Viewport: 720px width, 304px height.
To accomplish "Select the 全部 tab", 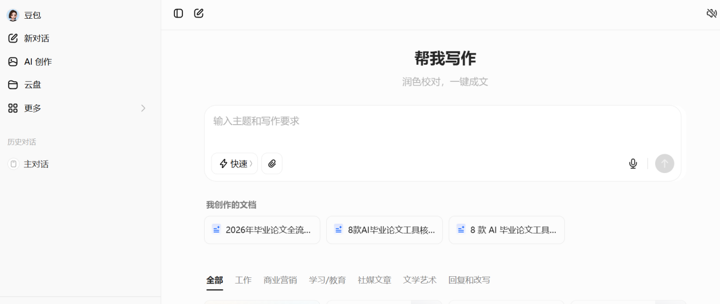I will [215, 280].
